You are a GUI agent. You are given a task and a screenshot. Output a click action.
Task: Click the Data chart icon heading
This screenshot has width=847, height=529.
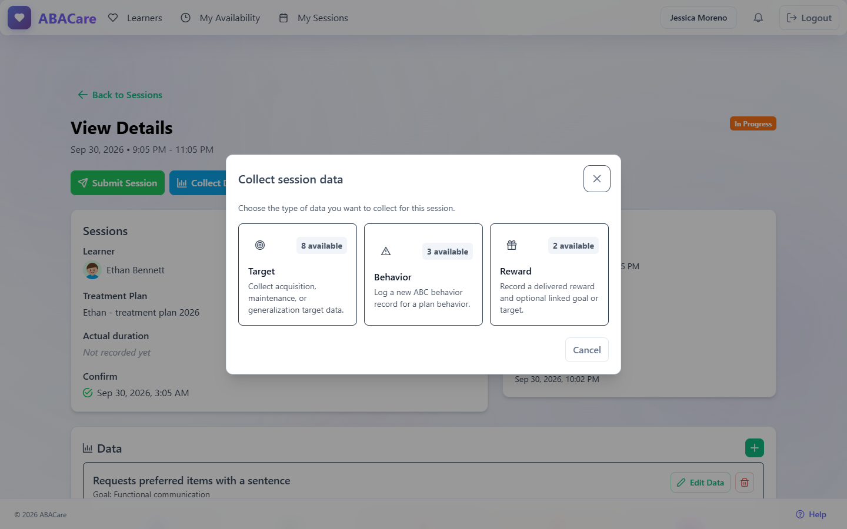pyautogui.click(x=88, y=448)
